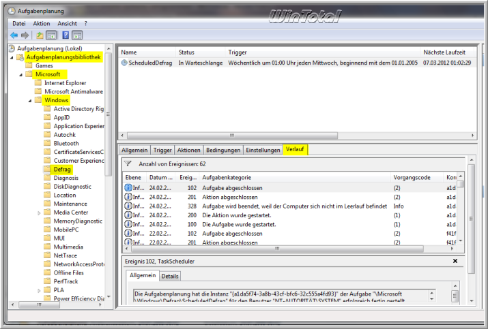Select the Verlauf tab
488x329 pixels.
click(x=295, y=149)
